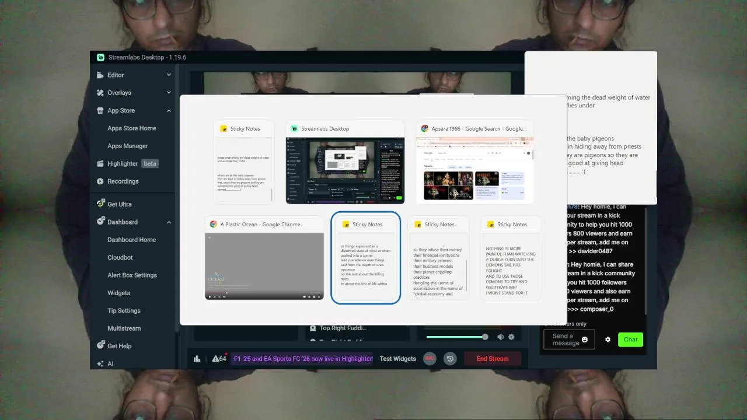Select highlighted Sticky Notes 'so things expressed'
Screen dimensions: 747x420
[366, 258]
